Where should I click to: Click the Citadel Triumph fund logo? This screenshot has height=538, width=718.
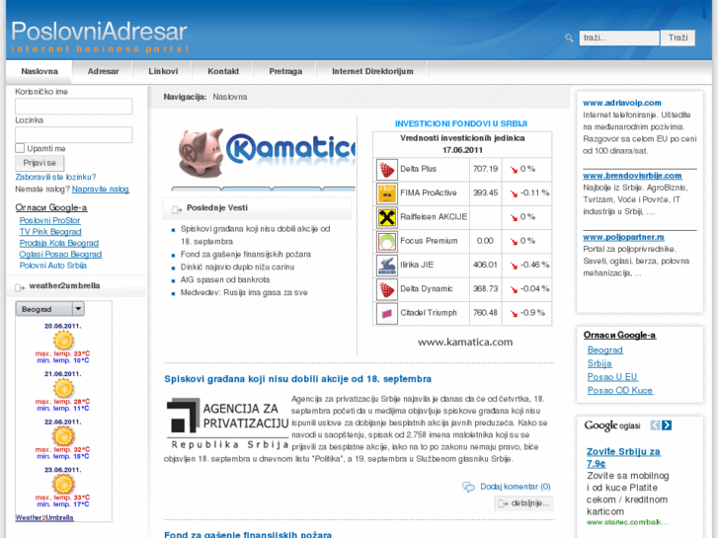[386, 313]
